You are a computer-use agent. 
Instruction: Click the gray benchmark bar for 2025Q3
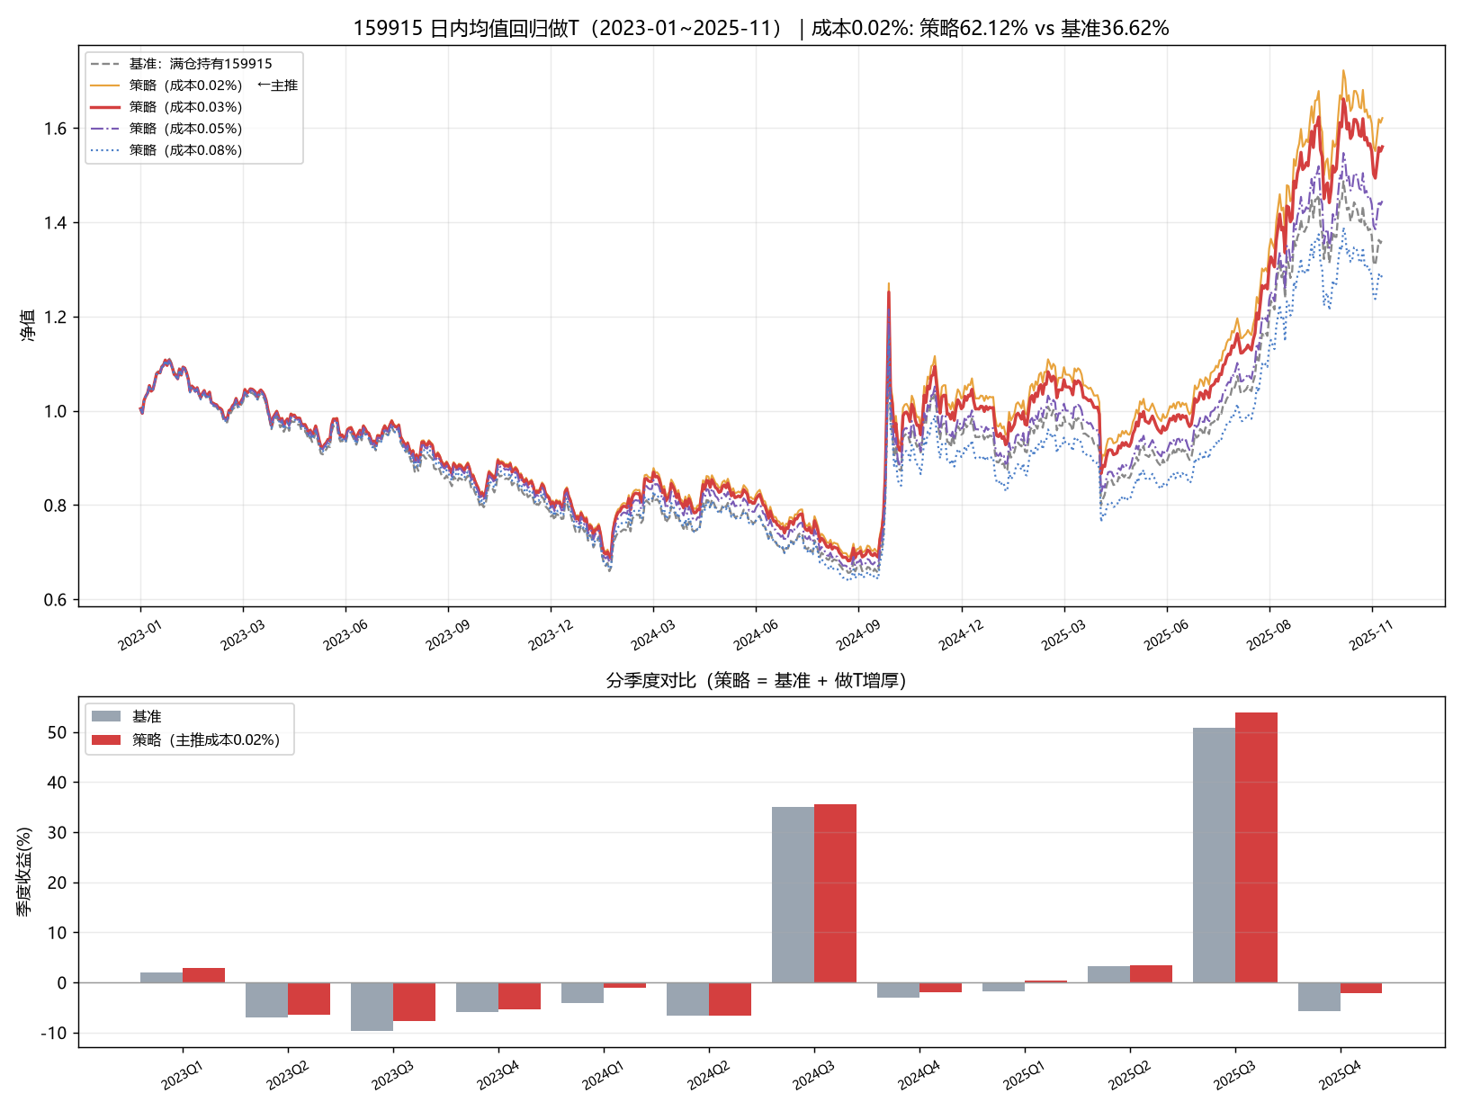coord(1214,855)
